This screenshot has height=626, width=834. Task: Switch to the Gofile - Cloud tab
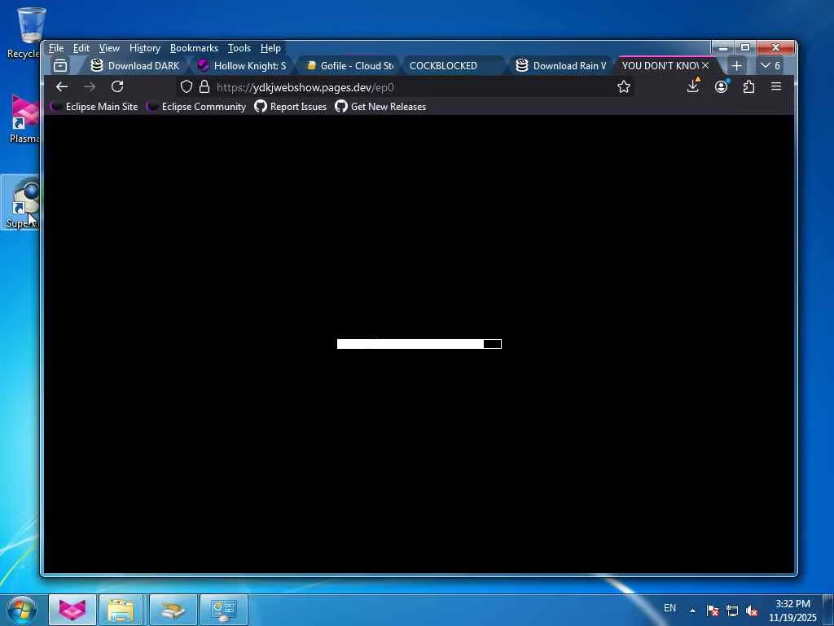349,65
